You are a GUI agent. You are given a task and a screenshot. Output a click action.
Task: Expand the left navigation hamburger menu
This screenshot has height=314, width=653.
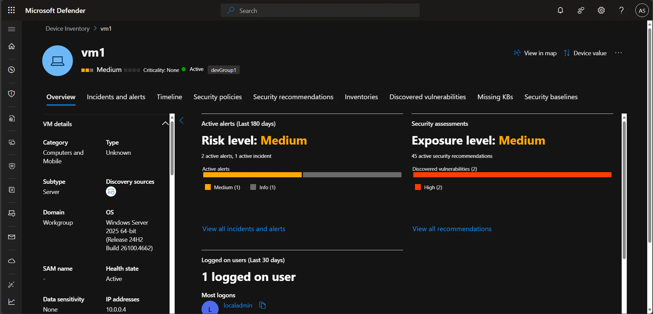click(12, 29)
